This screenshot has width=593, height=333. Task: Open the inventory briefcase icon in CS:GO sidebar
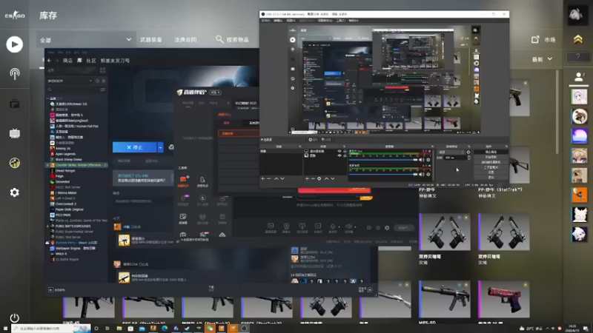pyautogui.click(x=14, y=104)
